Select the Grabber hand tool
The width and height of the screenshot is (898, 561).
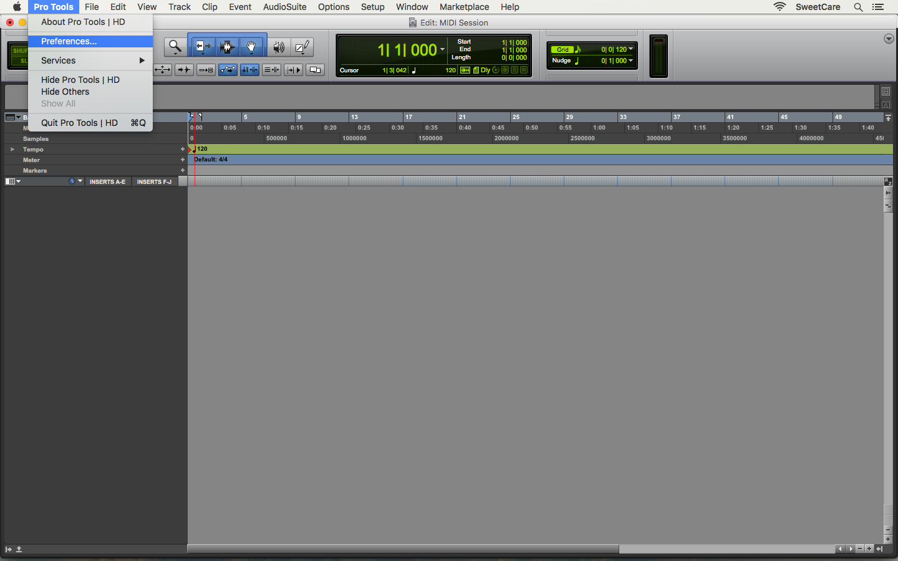pos(251,47)
